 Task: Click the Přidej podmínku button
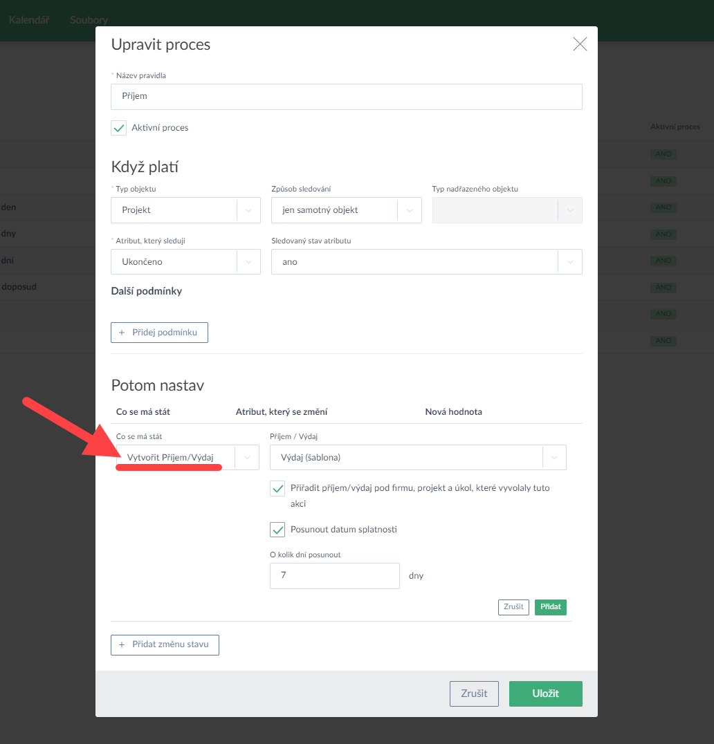pyautogui.click(x=159, y=333)
